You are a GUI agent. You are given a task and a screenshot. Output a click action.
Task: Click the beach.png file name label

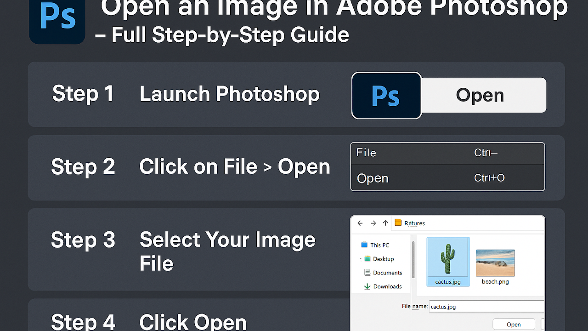click(495, 282)
